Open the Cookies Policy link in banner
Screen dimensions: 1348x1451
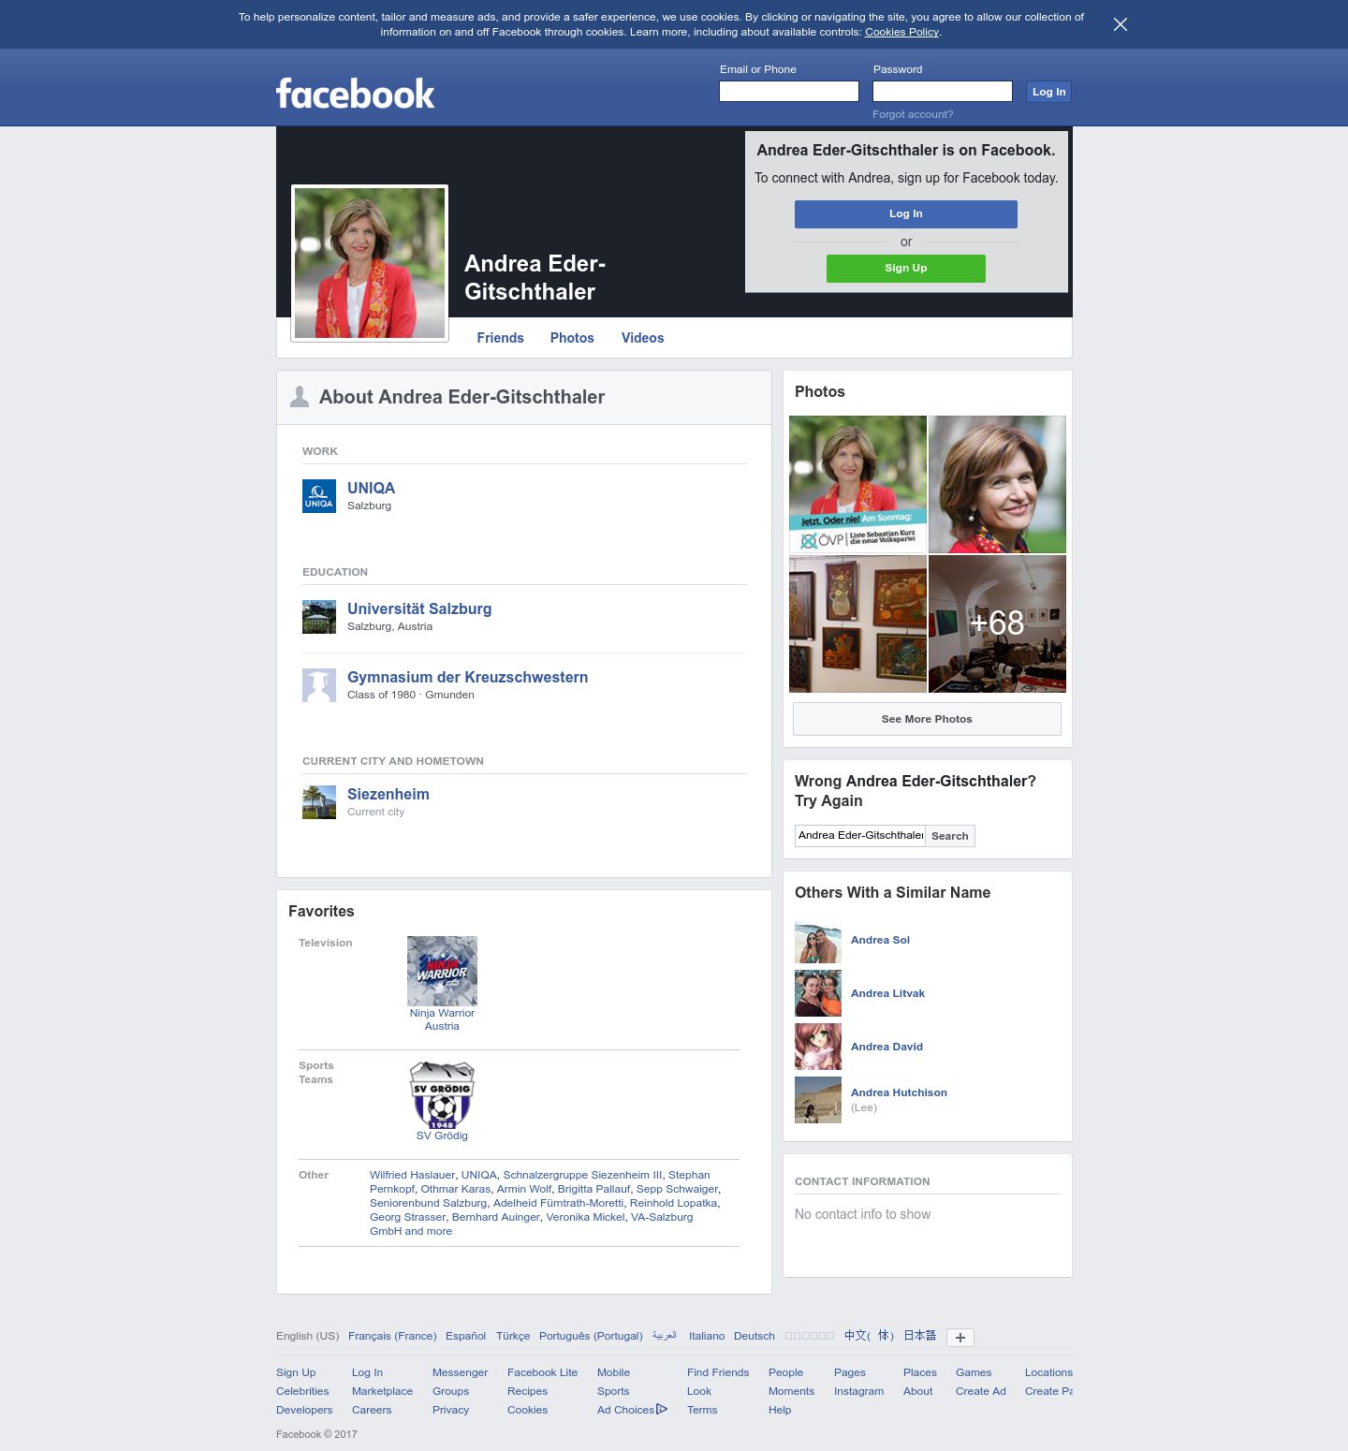point(901,32)
